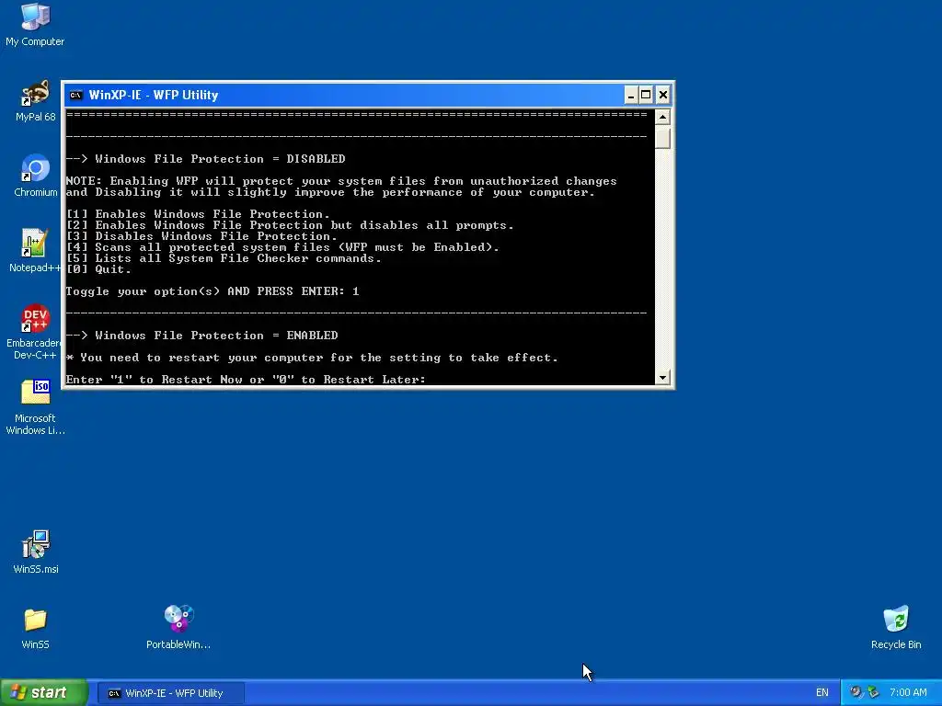942x706 pixels.
Task: Click the 'Toggle your option(s) AND PRESS ENTER' prompt
Action: [x=213, y=291]
